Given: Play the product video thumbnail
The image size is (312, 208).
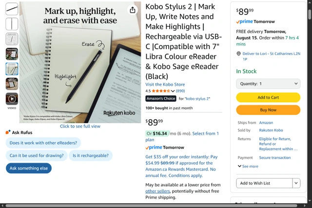Looking at the screenshot, I should click(x=12, y=99).
